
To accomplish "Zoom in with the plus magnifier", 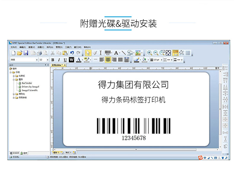I will point(149,53).
